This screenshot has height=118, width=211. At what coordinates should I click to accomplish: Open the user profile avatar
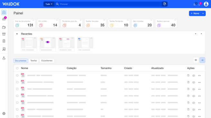click(x=206, y=4)
